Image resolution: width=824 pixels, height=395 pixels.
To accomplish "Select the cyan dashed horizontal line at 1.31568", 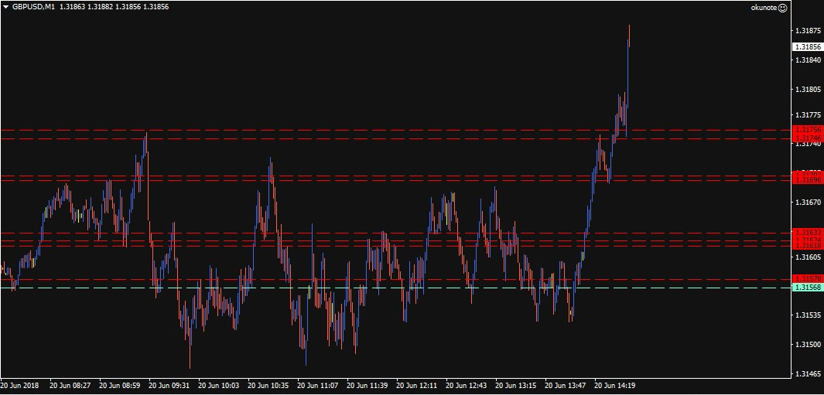I will 395,288.
